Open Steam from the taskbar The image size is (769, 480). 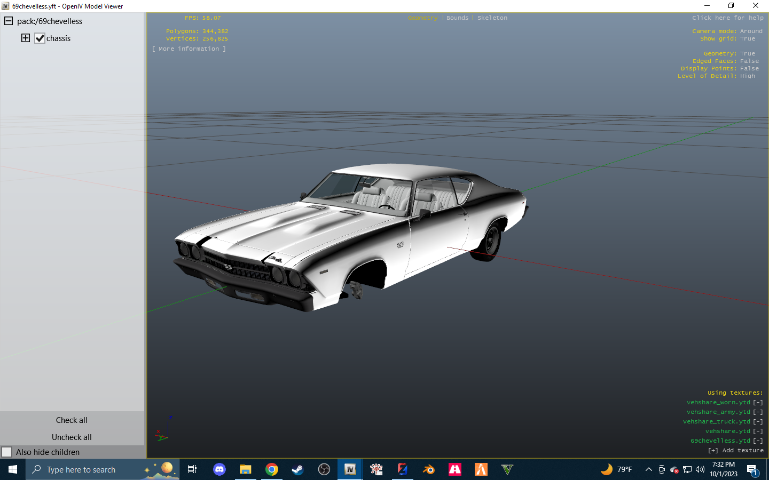(x=297, y=469)
